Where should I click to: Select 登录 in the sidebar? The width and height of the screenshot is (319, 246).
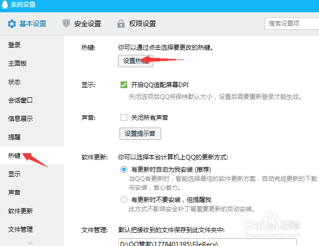[14, 45]
